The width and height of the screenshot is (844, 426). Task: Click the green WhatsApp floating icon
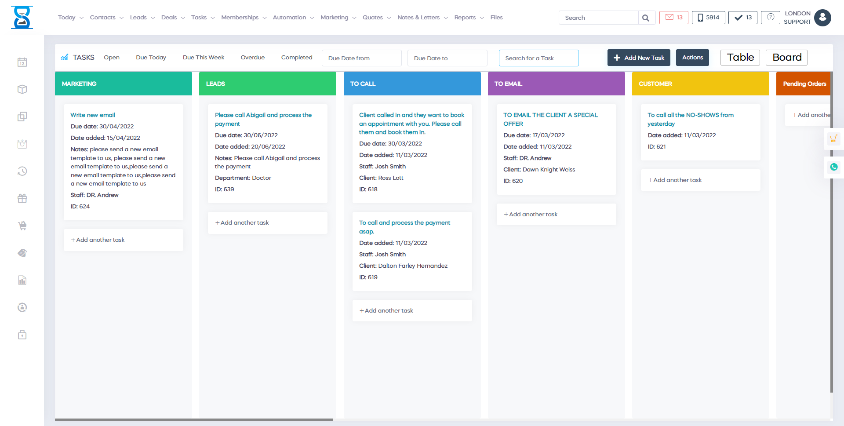click(x=833, y=167)
